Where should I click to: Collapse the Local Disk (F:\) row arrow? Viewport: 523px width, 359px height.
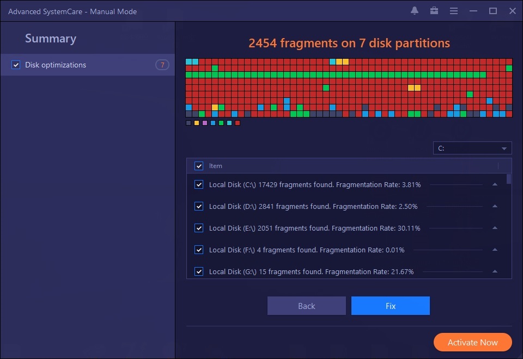495,250
